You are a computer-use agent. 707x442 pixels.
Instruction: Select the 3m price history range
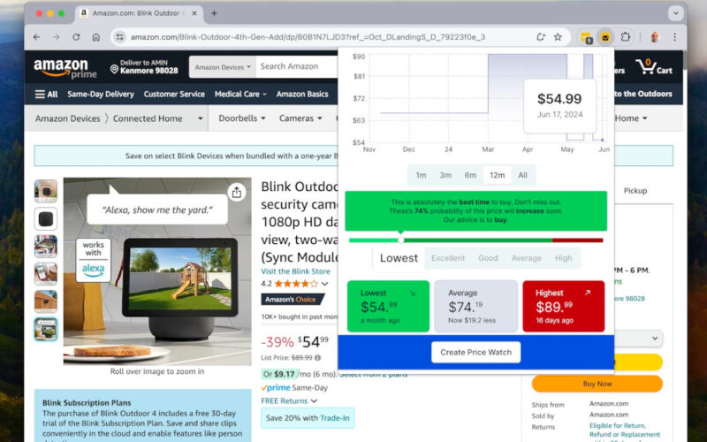[x=445, y=175]
